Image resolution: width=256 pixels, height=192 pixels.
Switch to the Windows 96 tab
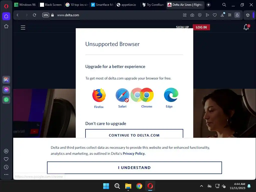click(25, 5)
